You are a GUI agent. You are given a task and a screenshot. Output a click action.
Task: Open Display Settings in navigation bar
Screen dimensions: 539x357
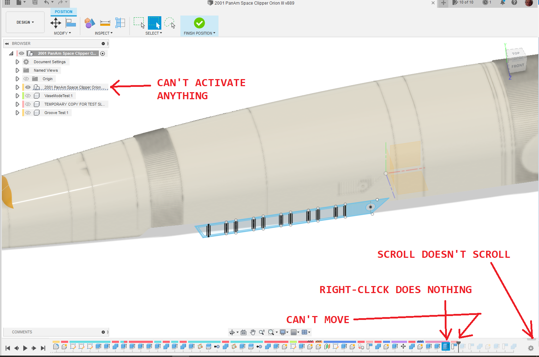click(x=283, y=332)
